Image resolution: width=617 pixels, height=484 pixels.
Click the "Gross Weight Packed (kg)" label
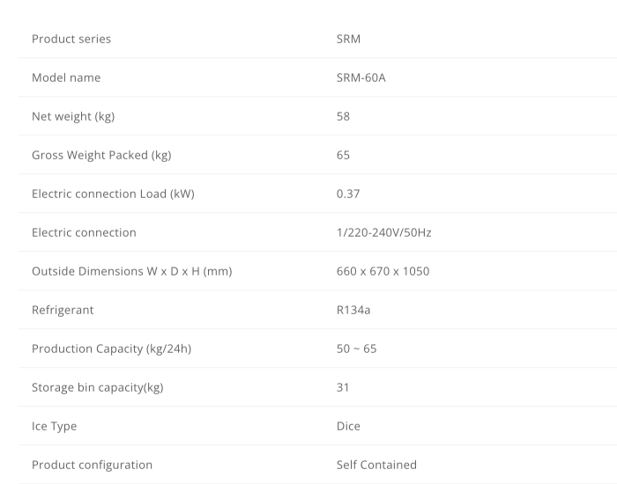tap(101, 155)
